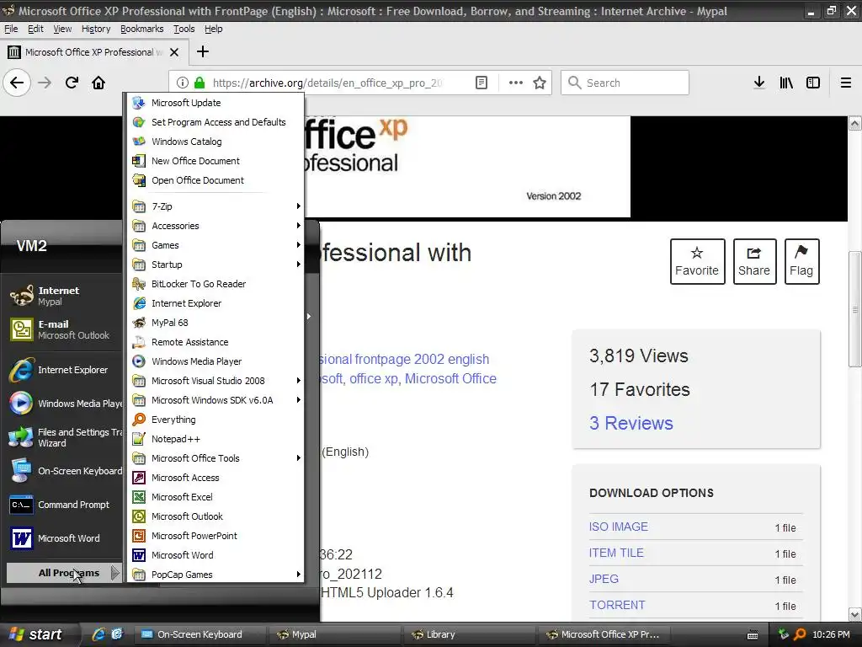
Task: Switch to Library taskbar window
Action: pyautogui.click(x=469, y=634)
